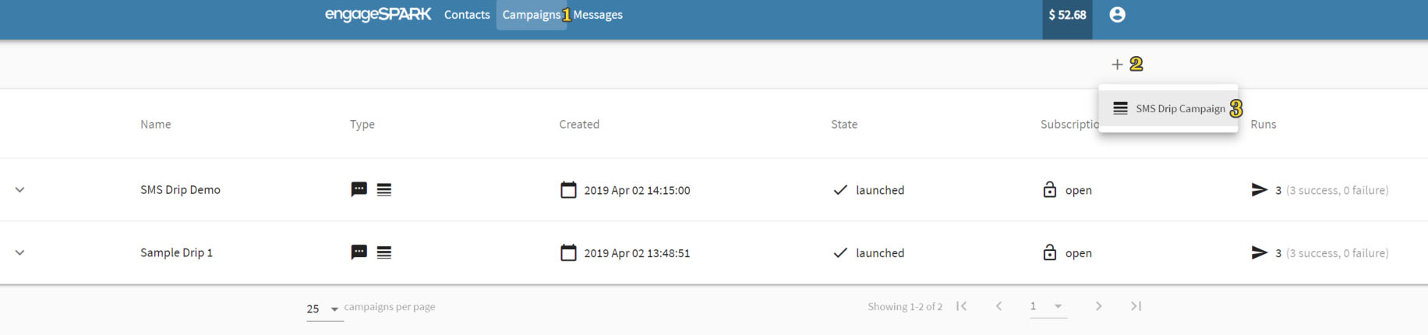The image size is (1428, 335).
Task: Click the user account profile icon
Action: click(1117, 15)
